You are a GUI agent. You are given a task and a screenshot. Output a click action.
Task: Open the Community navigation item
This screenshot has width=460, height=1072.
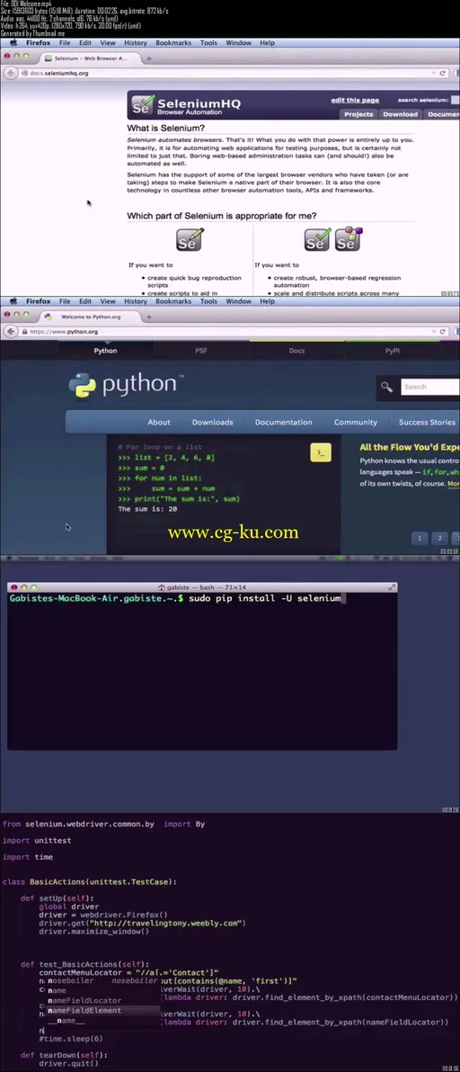[x=356, y=422]
